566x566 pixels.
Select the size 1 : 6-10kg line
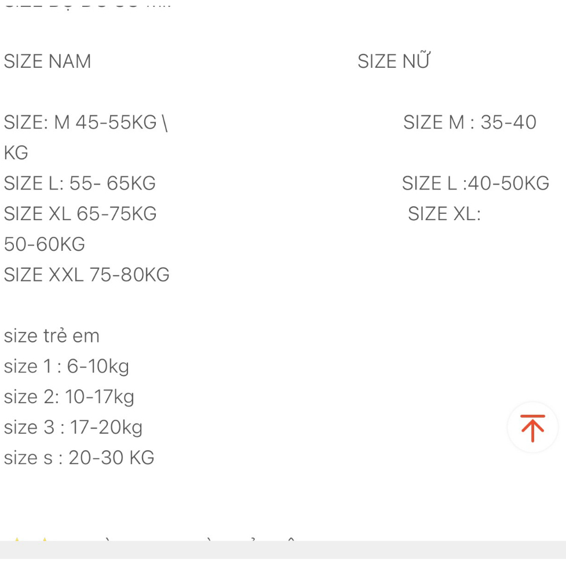point(67,367)
